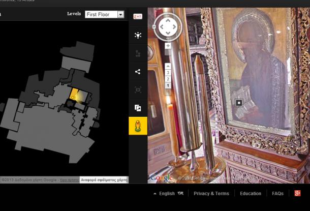
Task: Click the highlighted yellow room on floor map
Action: (75, 95)
